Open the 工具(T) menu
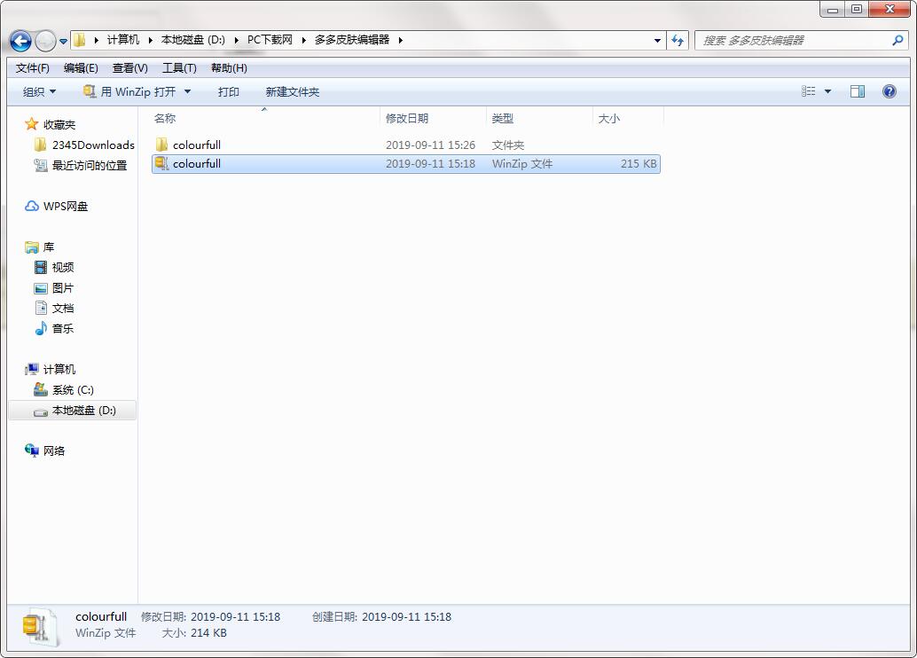The height and width of the screenshot is (658, 917). click(x=179, y=68)
